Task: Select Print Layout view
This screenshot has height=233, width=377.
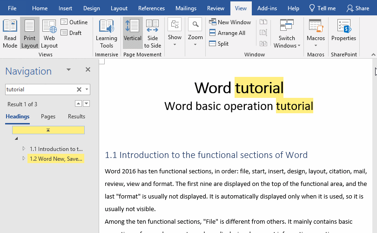Action: tap(30, 34)
